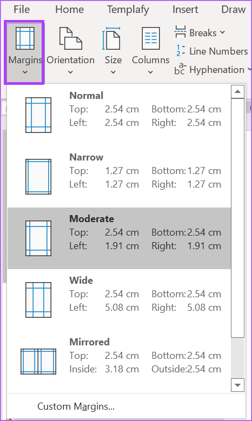Expand the Breaks dropdown arrow
Image resolution: width=252 pixels, height=421 pixels.
coord(222,32)
